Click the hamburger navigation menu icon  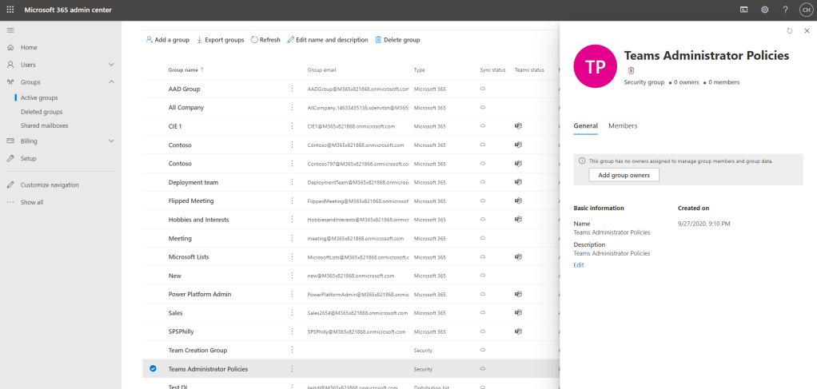click(x=10, y=30)
